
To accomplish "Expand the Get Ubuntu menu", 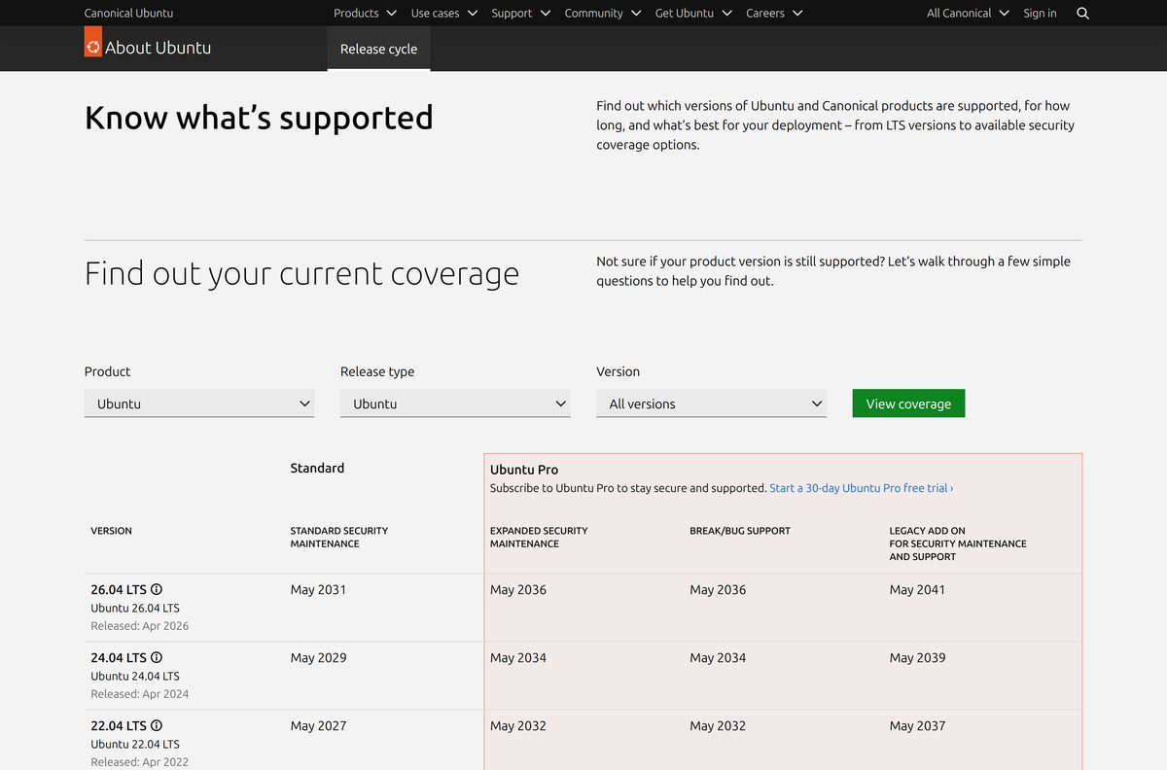I will point(693,13).
